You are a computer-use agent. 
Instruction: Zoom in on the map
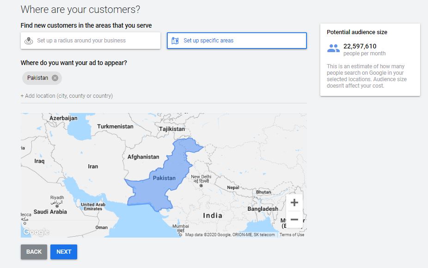(294, 202)
